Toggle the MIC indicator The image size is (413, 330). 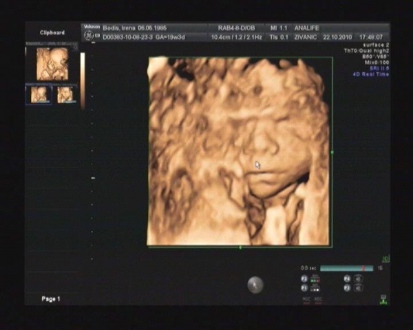[x=306, y=300]
